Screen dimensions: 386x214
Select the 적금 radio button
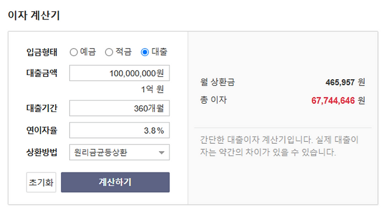click(x=109, y=52)
